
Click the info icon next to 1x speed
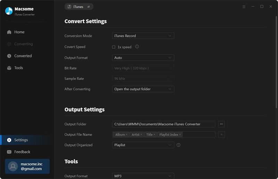[137, 47]
